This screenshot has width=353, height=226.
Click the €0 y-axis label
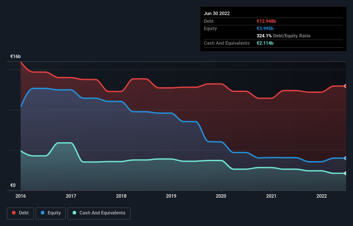click(13, 186)
